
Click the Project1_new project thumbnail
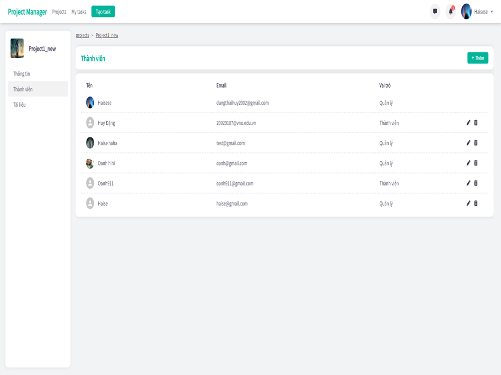[x=17, y=48]
